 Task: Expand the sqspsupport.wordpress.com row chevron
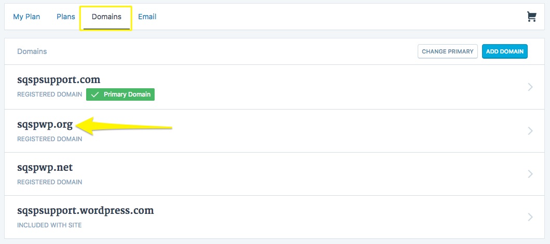click(530, 217)
